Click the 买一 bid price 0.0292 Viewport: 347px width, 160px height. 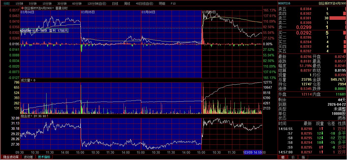click(304, 33)
